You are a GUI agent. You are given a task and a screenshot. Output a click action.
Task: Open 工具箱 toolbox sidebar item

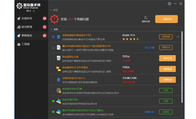pos(31,44)
